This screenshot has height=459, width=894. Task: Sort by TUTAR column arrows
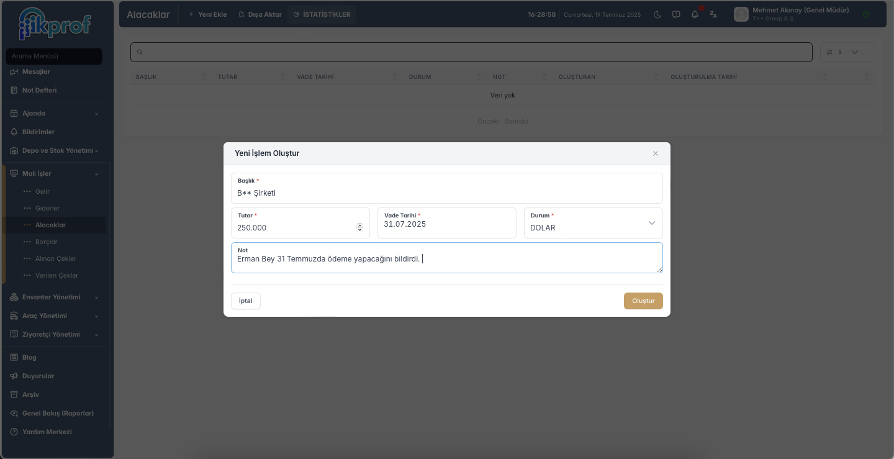coord(282,77)
